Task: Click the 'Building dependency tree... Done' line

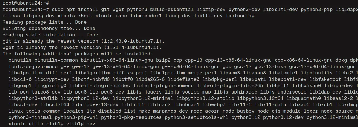Action: pos(49,28)
